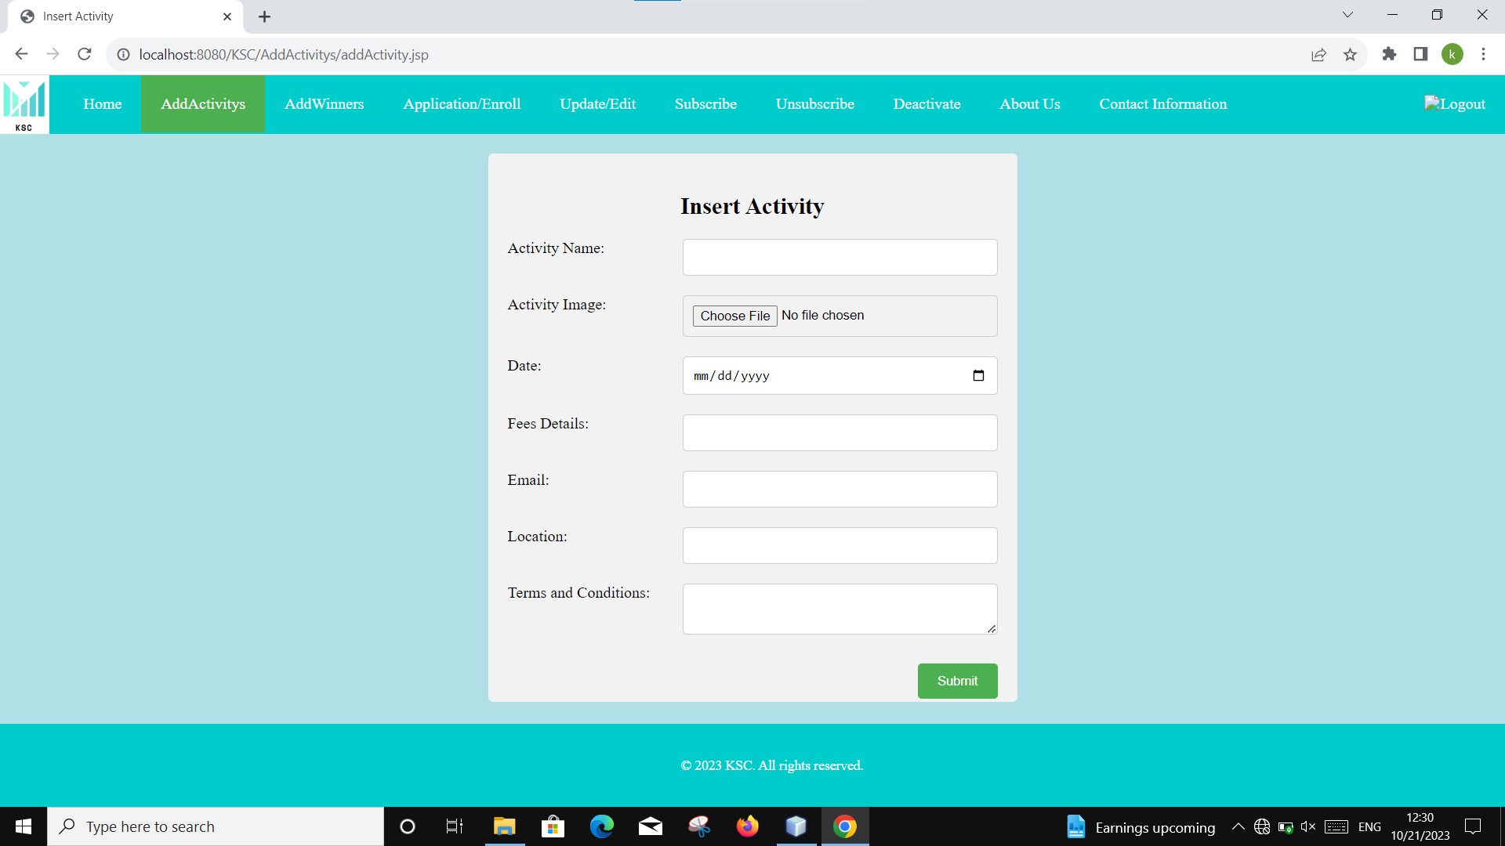Open the 3D cube app in taskbar
This screenshot has height=846, width=1505.
(x=796, y=826)
